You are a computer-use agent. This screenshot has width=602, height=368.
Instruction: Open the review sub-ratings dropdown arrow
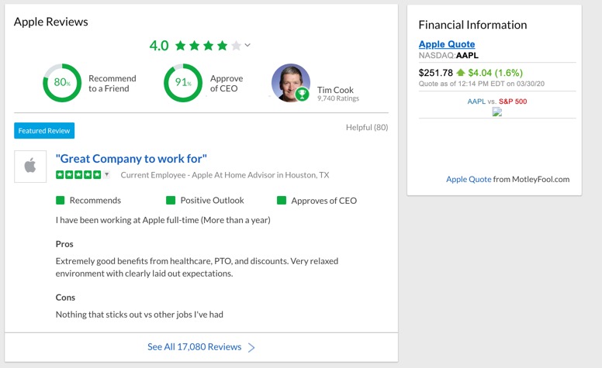coord(107,175)
